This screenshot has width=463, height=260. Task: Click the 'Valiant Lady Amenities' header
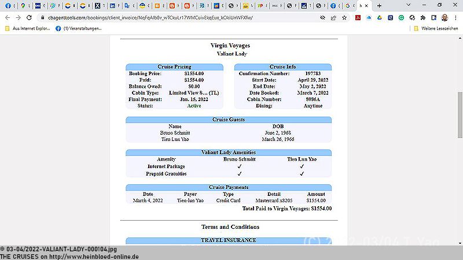click(x=229, y=153)
